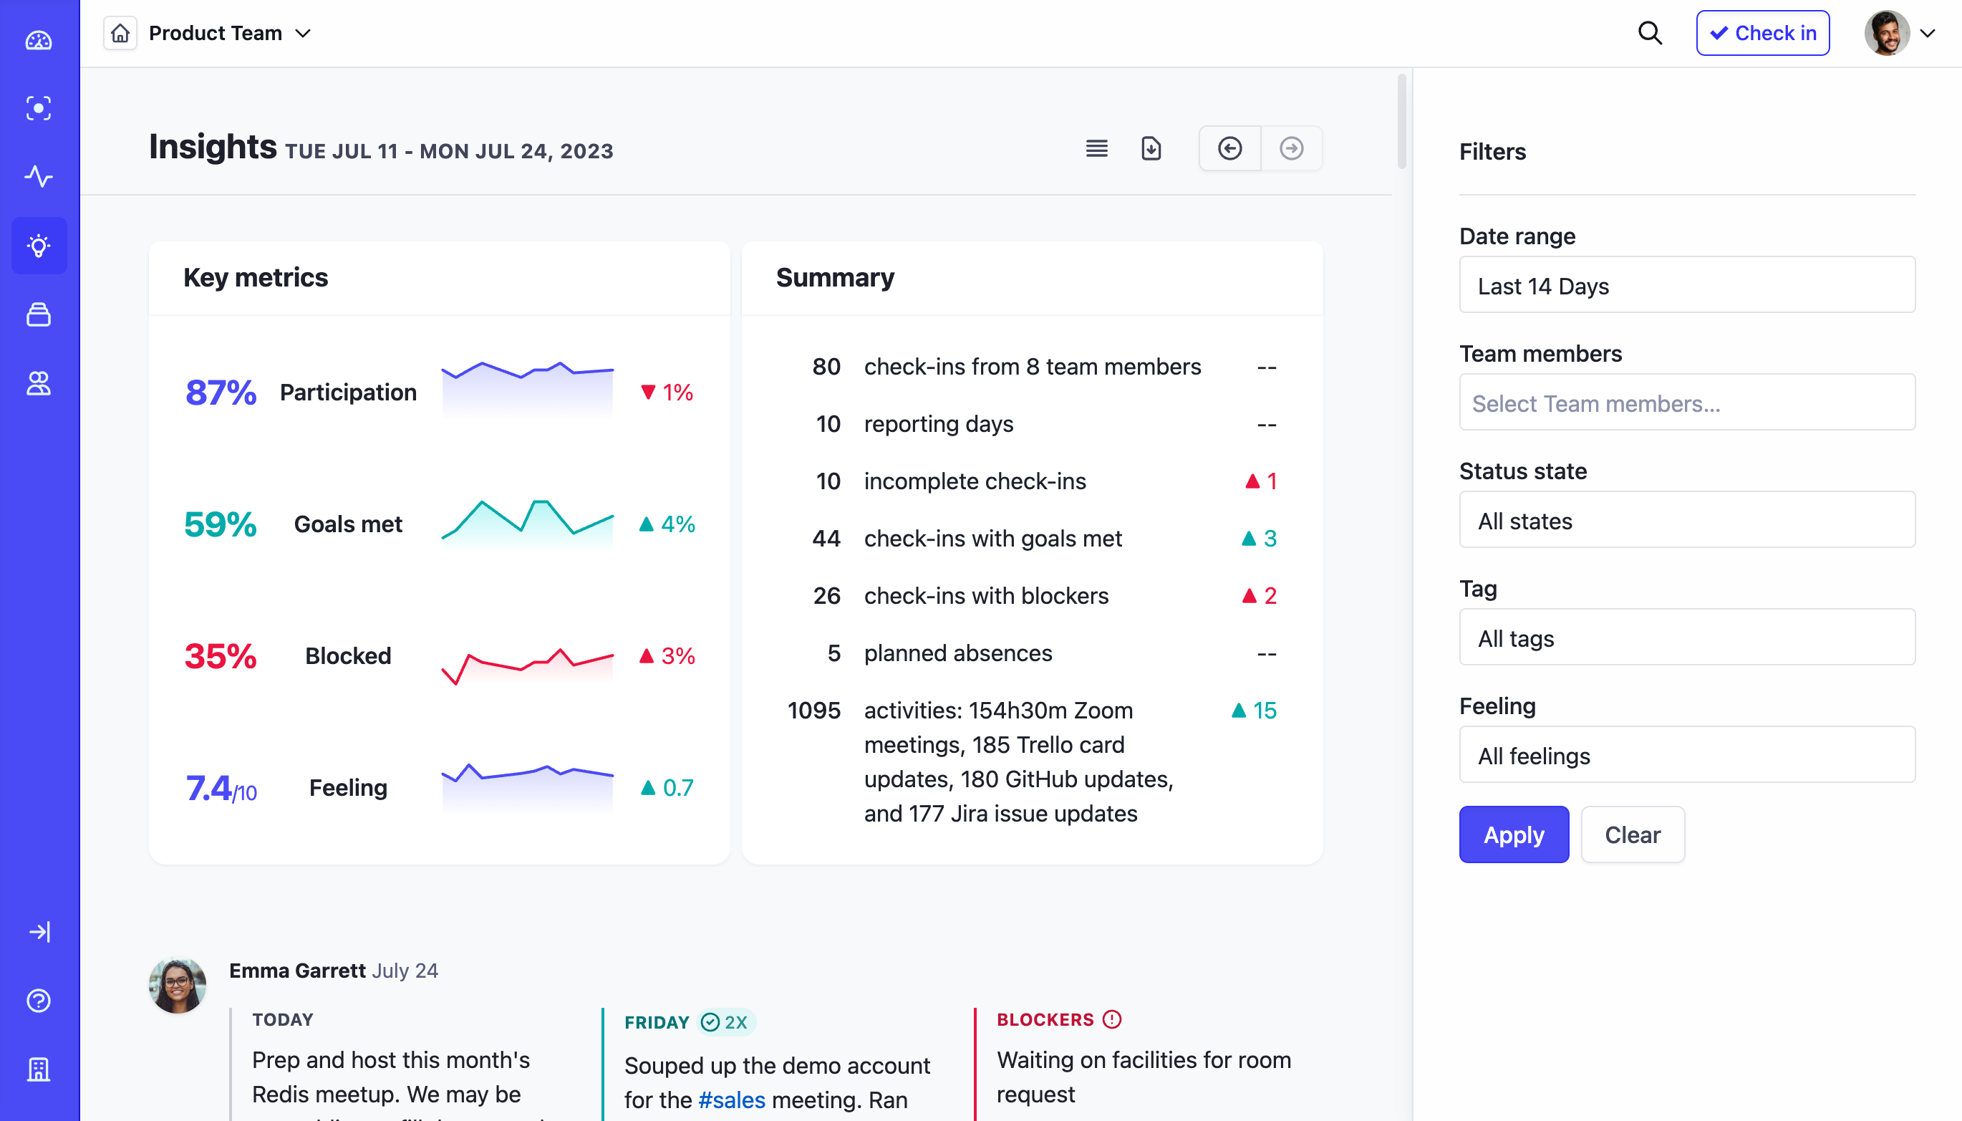
Task: Click the Insights date range heading
Action: 448,151
